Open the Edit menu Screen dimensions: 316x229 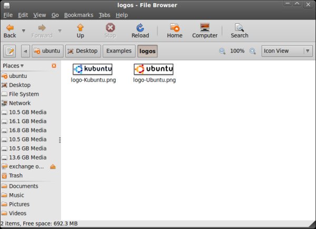(x=23, y=15)
